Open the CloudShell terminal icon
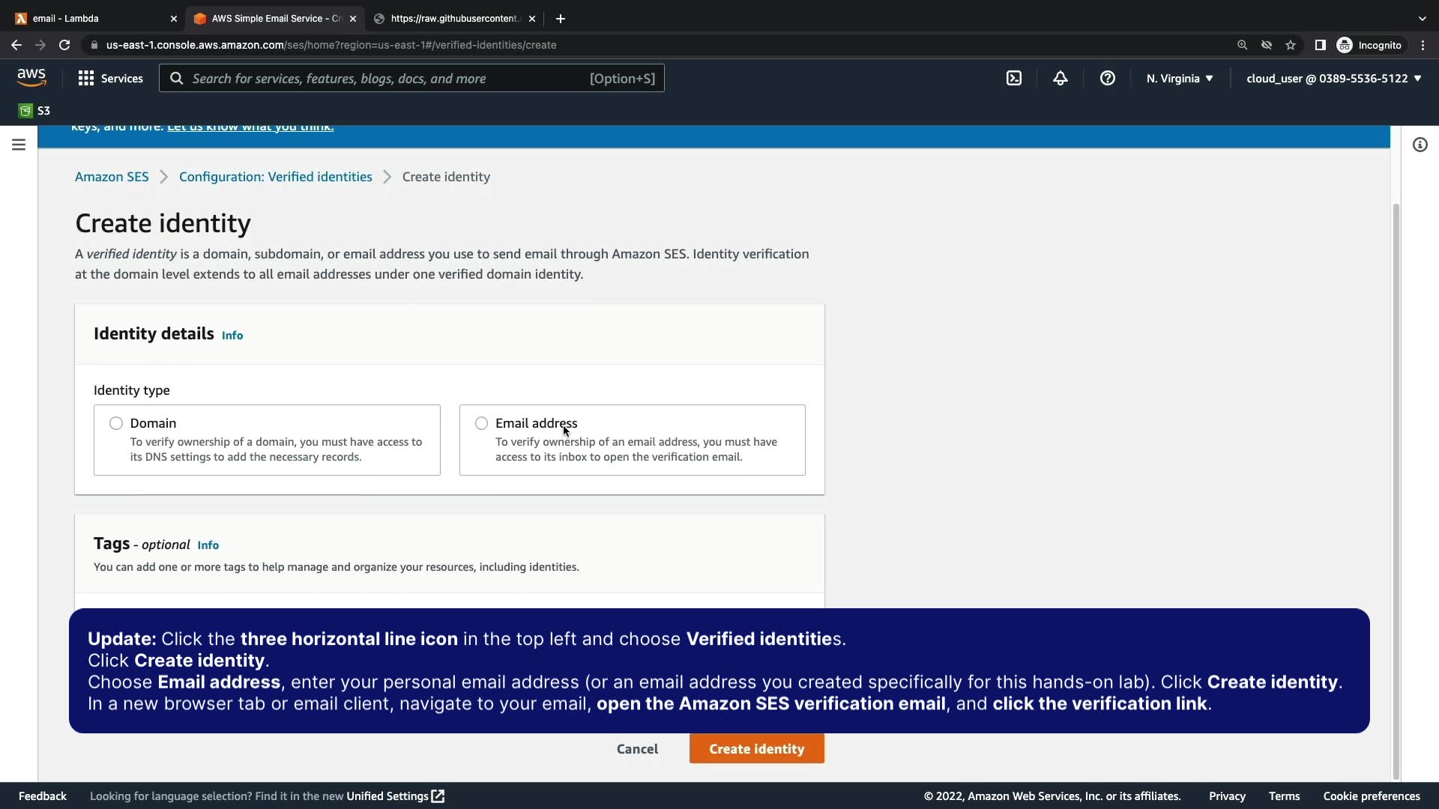This screenshot has height=809, width=1439. [x=1013, y=78]
